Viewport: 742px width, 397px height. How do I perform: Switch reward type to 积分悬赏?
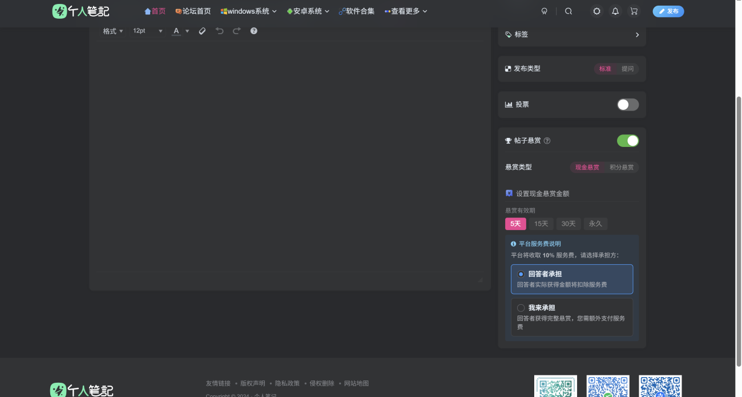point(623,167)
